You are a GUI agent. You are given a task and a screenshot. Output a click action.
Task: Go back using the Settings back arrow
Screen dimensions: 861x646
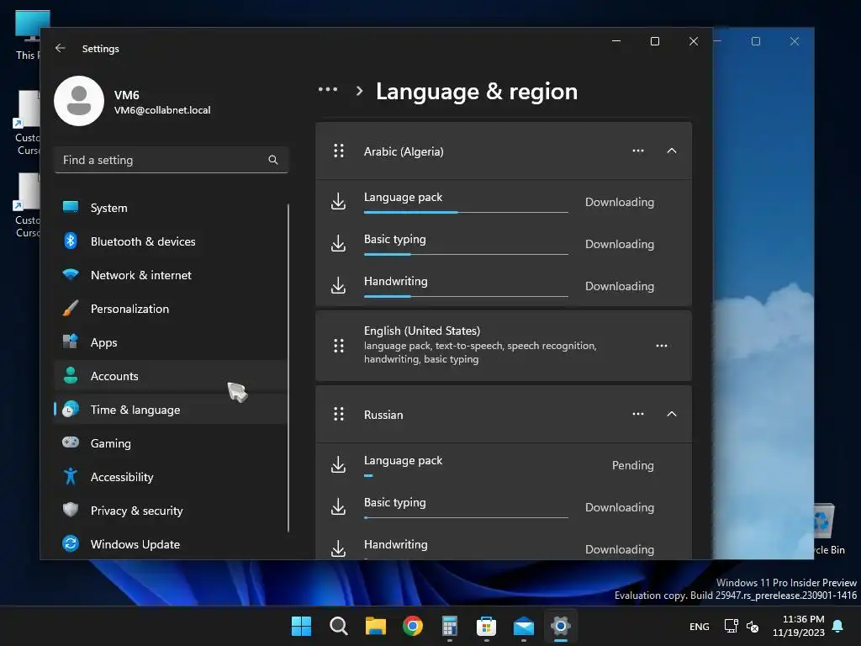[61, 48]
